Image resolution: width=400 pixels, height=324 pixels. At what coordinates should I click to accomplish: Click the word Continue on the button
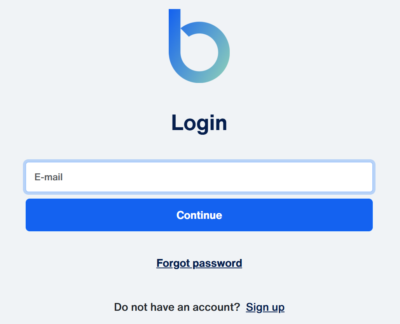pyautogui.click(x=199, y=215)
